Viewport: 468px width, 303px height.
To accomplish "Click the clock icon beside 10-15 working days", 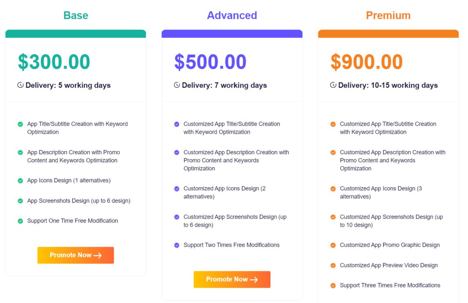I will point(333,85).
